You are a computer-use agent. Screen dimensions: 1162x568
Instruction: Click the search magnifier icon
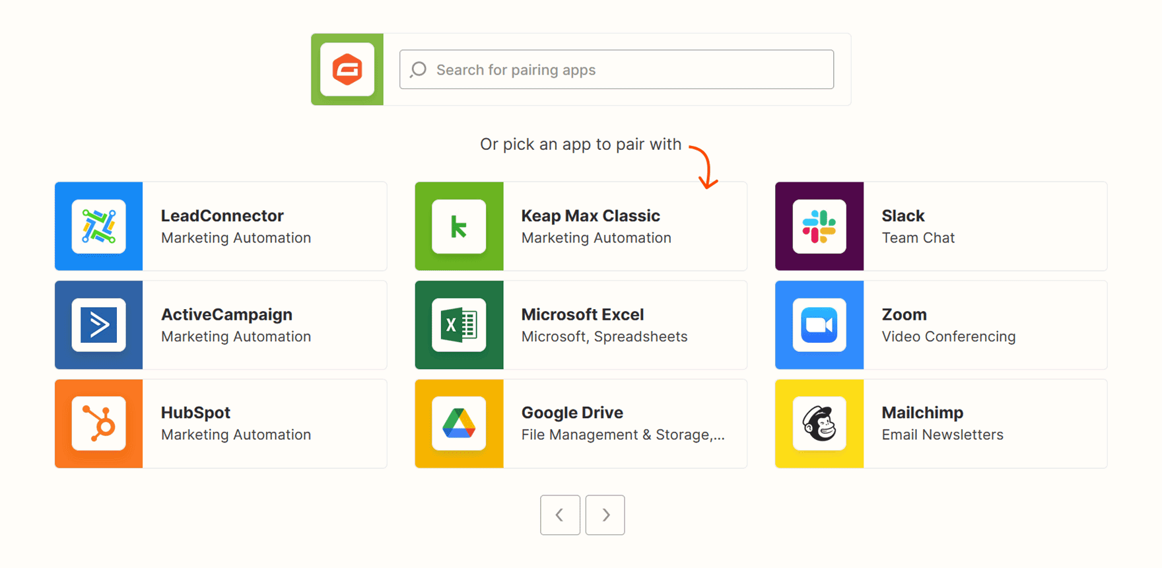pos(418,69)
